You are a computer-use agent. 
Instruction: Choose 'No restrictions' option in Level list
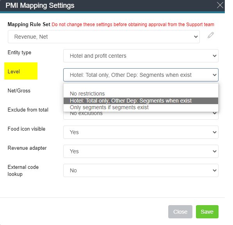pyautogui.click(x=141, y=94)
